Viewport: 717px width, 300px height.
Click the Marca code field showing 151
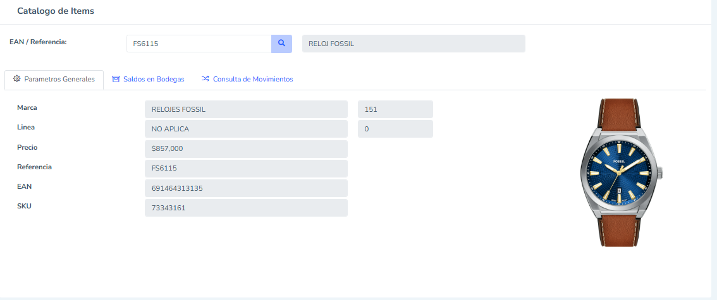(395, 109)
